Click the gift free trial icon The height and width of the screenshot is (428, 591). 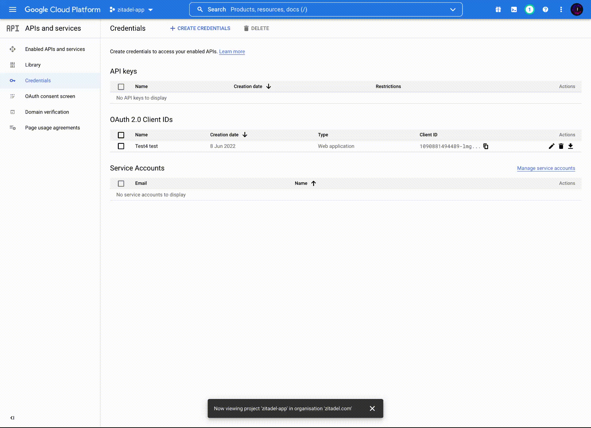click(498, 9)
